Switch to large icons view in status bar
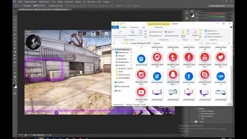This screenshot has height=139, width=247. 231,104
